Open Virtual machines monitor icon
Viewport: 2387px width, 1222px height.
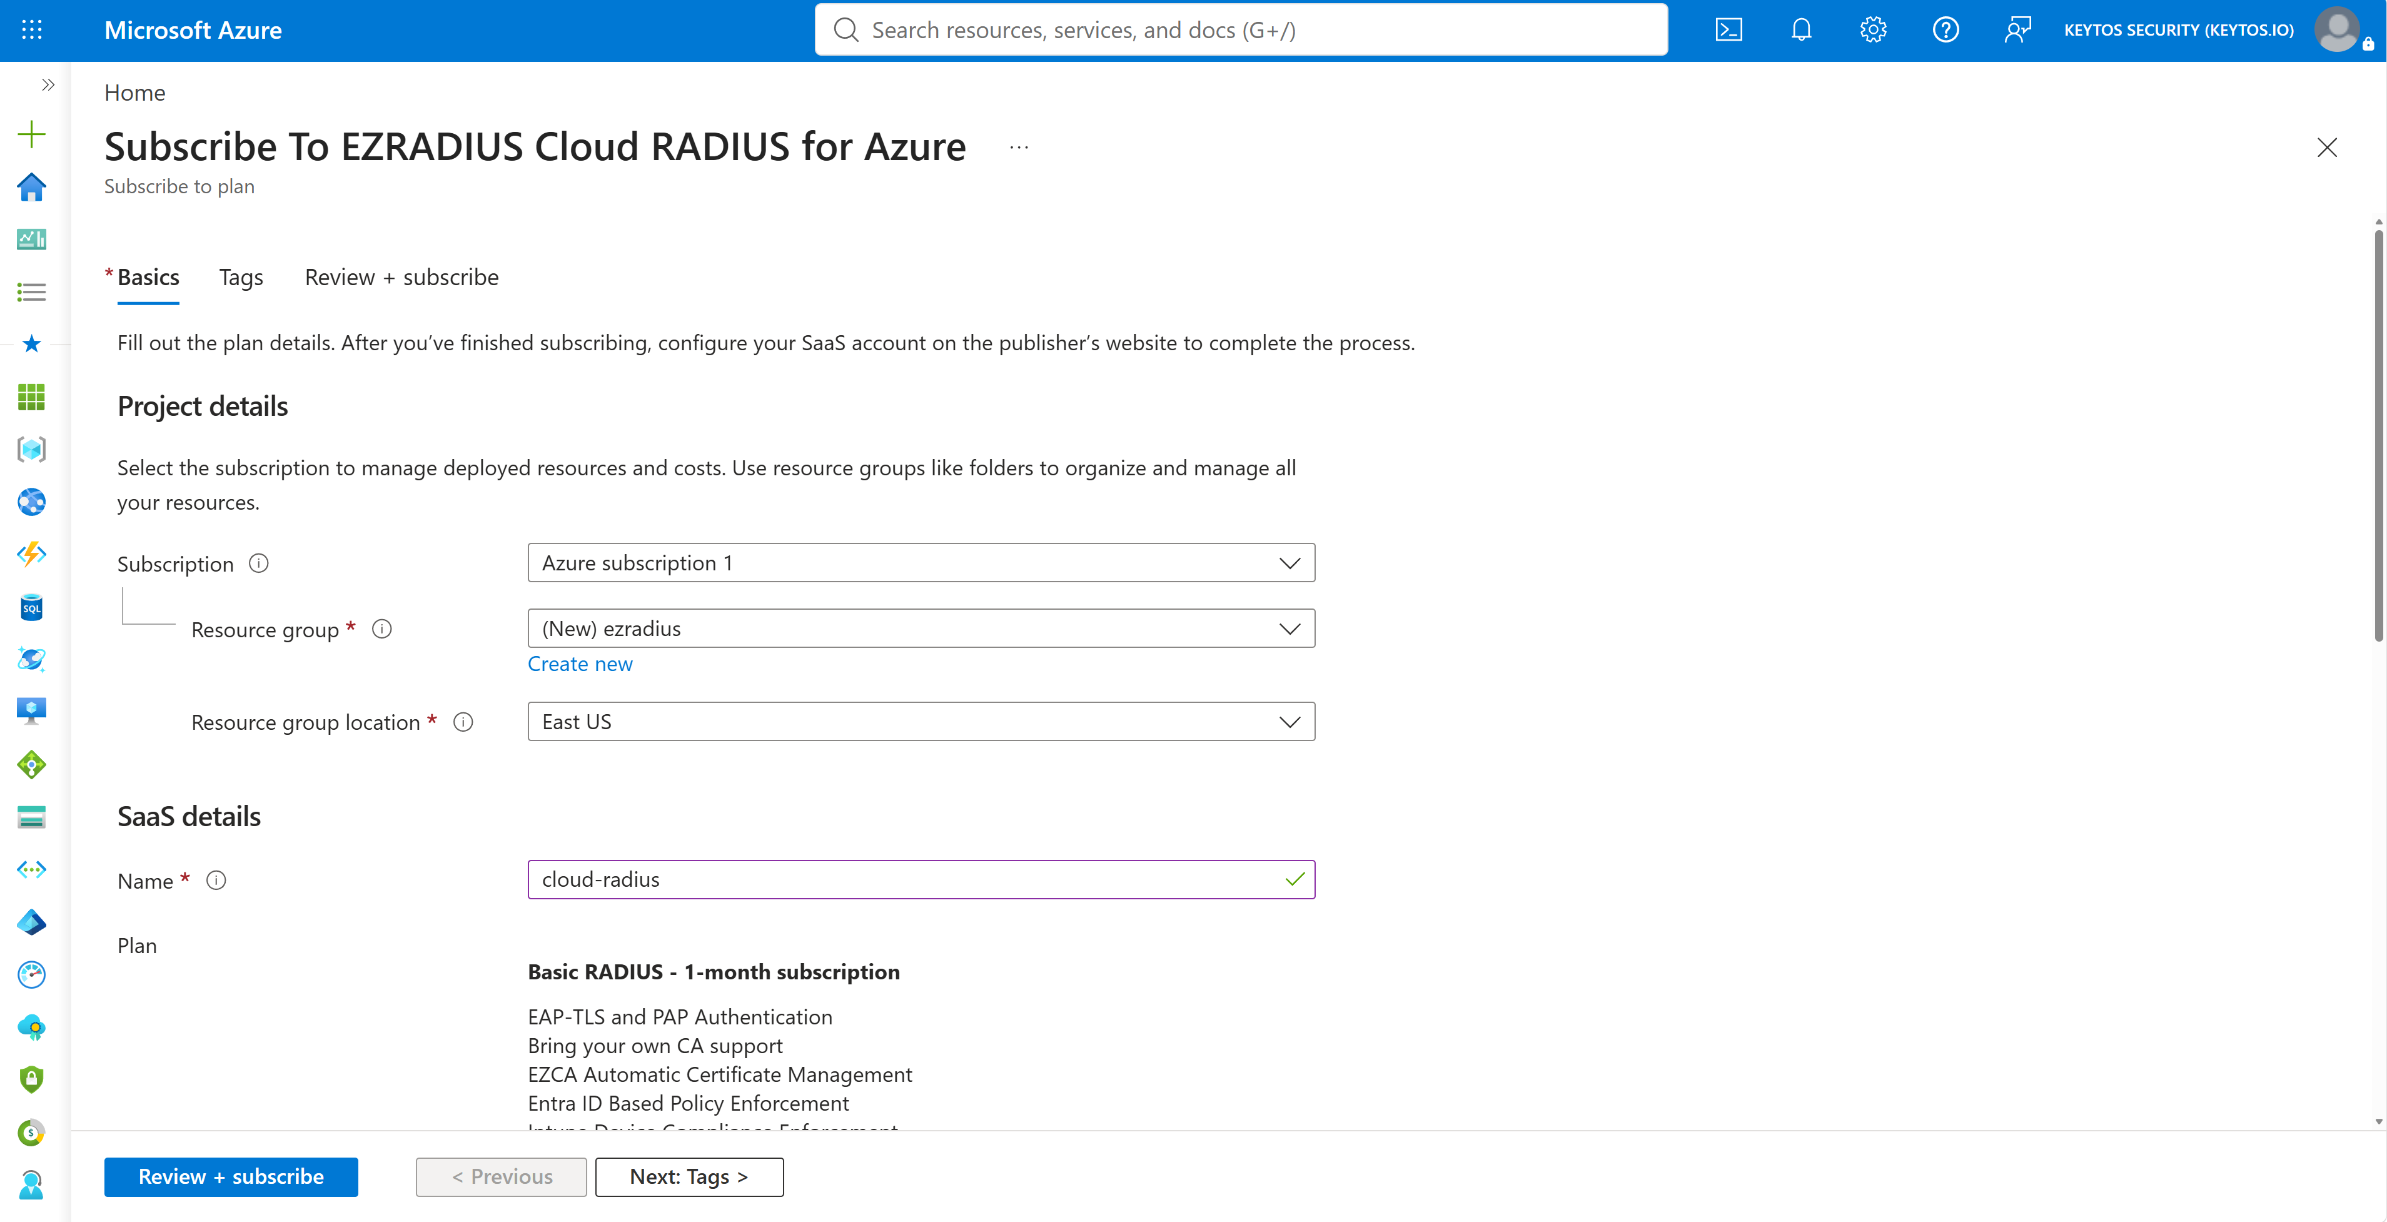(x=31, y=712)
